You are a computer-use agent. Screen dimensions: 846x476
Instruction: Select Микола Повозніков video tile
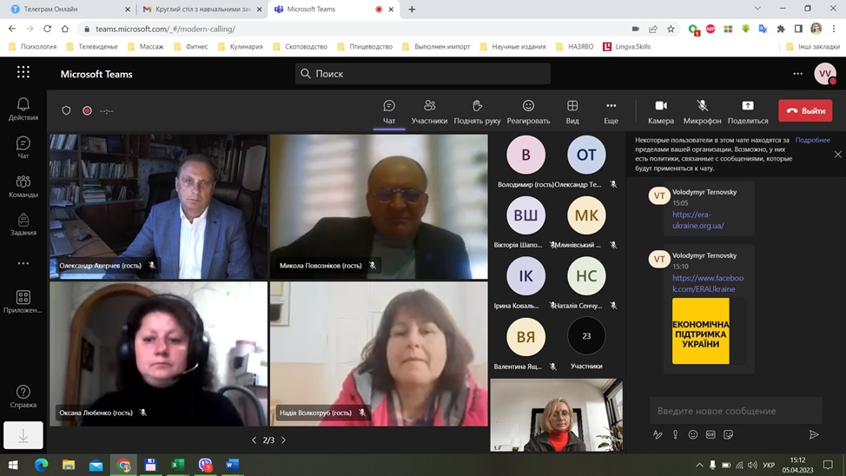(379, 207)
